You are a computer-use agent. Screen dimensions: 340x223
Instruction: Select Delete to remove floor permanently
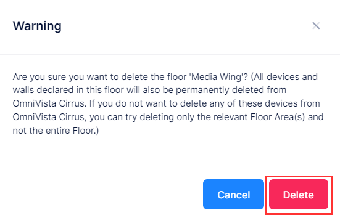tap(299, 195)
